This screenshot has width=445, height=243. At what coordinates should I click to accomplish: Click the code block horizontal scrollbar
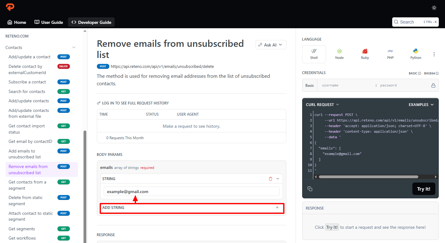368,177
